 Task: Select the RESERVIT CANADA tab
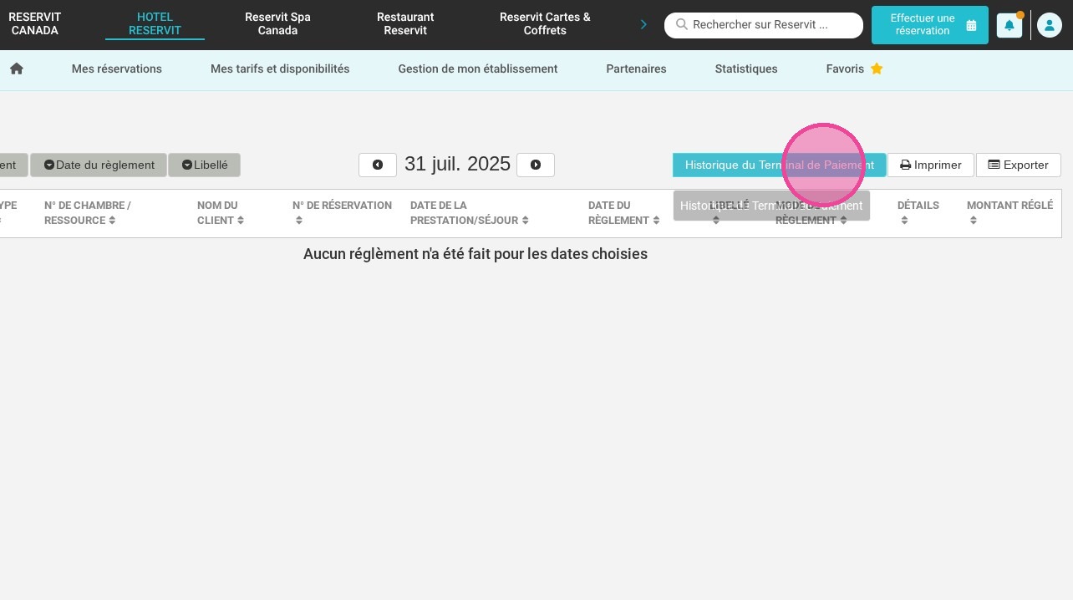pyautogui.click(x=35, y=24)
